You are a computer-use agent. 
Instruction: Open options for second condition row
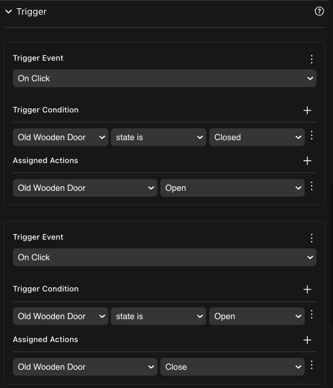[311, 314]
